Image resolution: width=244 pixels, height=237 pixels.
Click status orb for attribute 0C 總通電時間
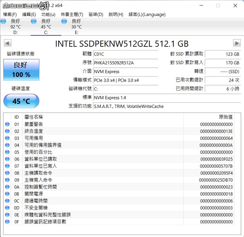pos(7,201)
